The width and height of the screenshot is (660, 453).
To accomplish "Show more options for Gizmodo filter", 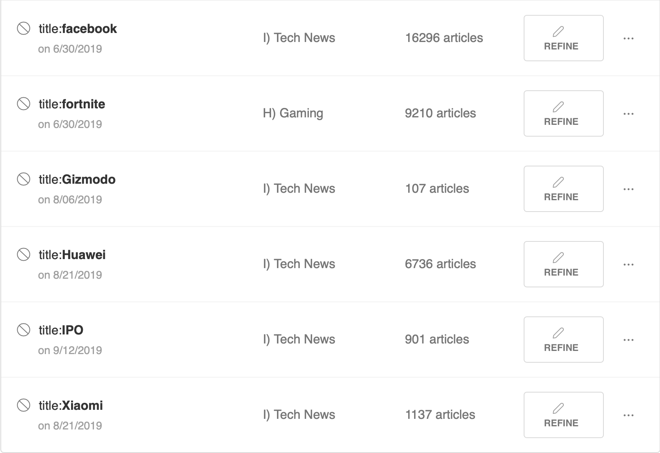I will coord(628,189).
